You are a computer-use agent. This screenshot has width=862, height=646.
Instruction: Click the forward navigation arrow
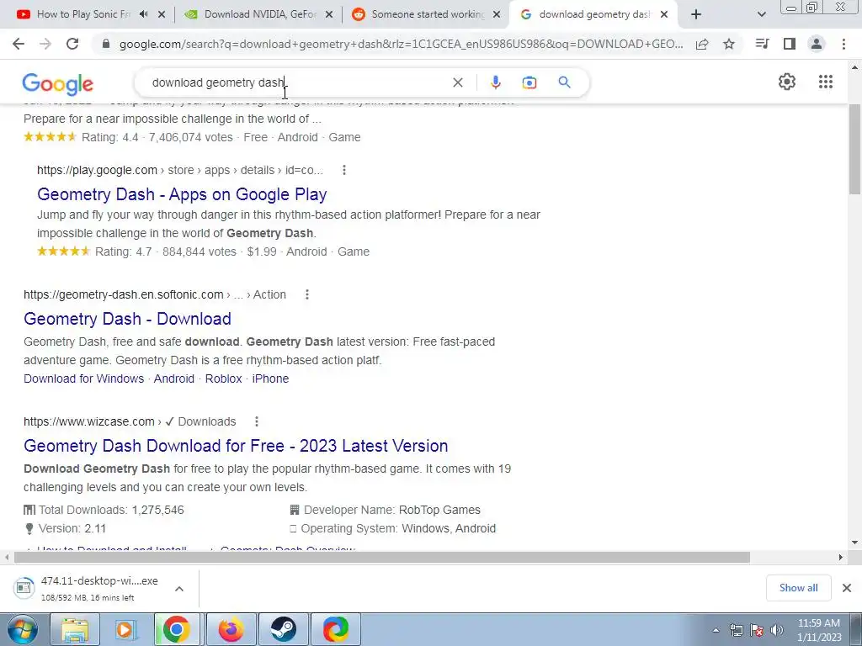point(45,44)
